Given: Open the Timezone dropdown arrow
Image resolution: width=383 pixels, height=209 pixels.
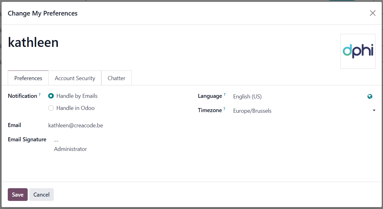Looking at the screenshot, I should click(x=374, y=110).
